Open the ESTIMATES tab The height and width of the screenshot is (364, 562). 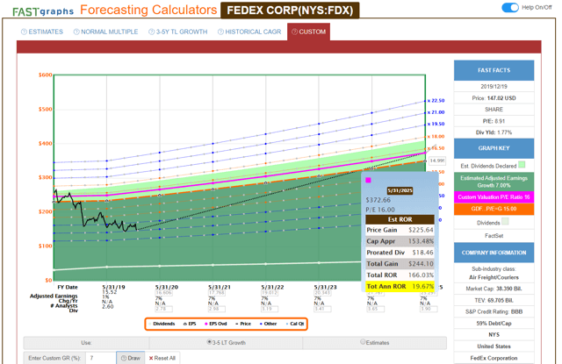point(42,32)
